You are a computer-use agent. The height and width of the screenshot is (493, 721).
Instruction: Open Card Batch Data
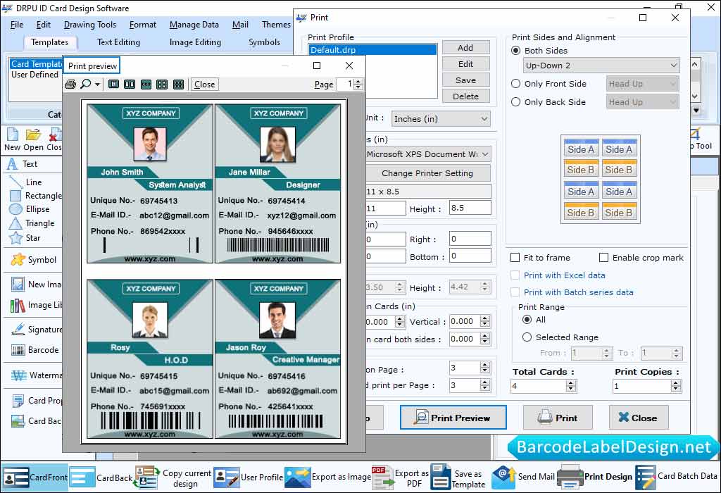pos(677,478)
